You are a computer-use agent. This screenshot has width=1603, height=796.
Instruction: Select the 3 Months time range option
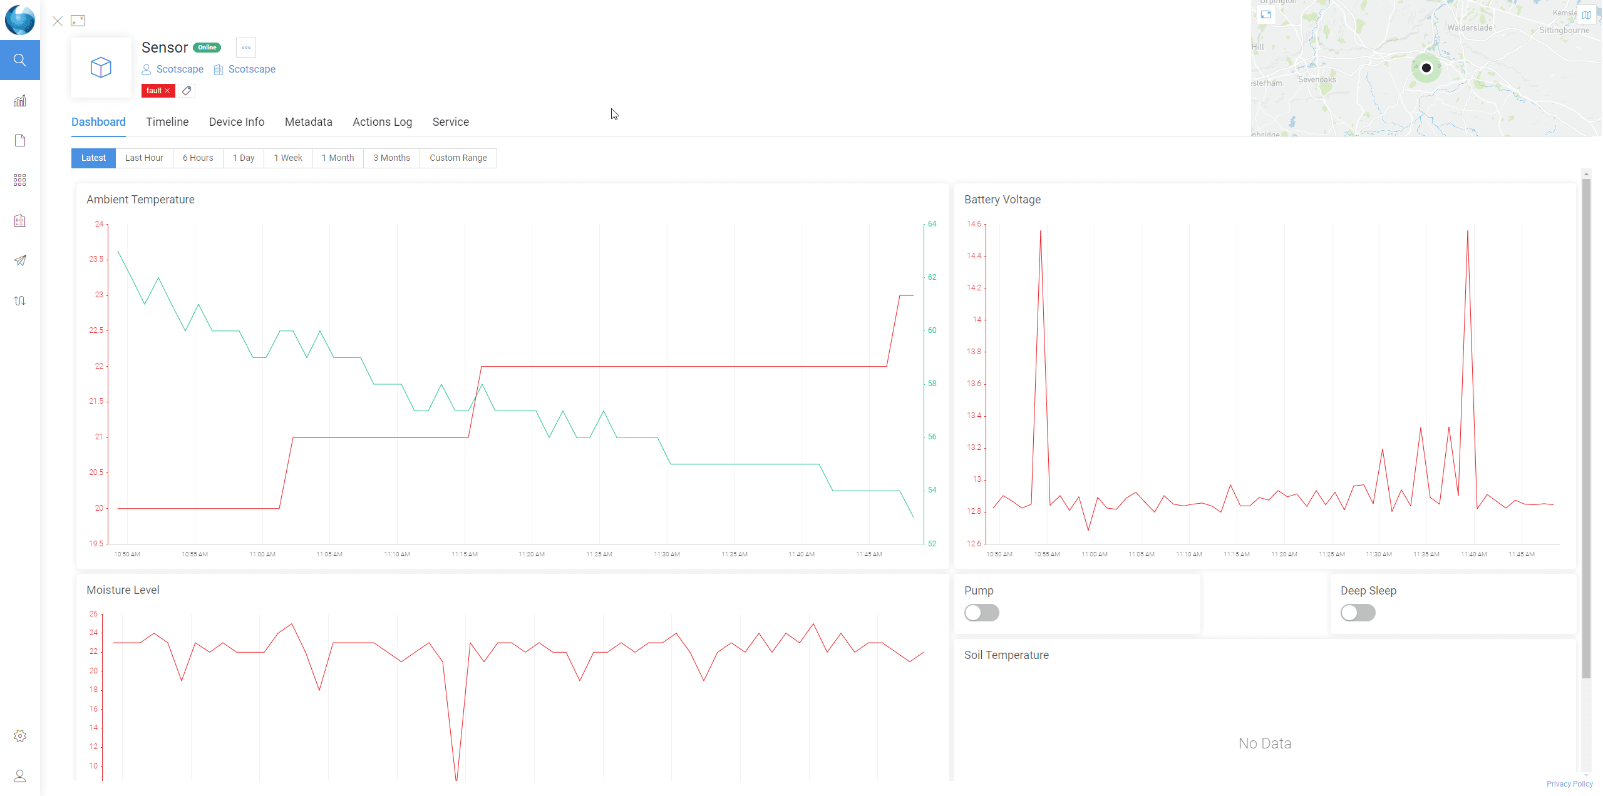click(x=391, y=157)
